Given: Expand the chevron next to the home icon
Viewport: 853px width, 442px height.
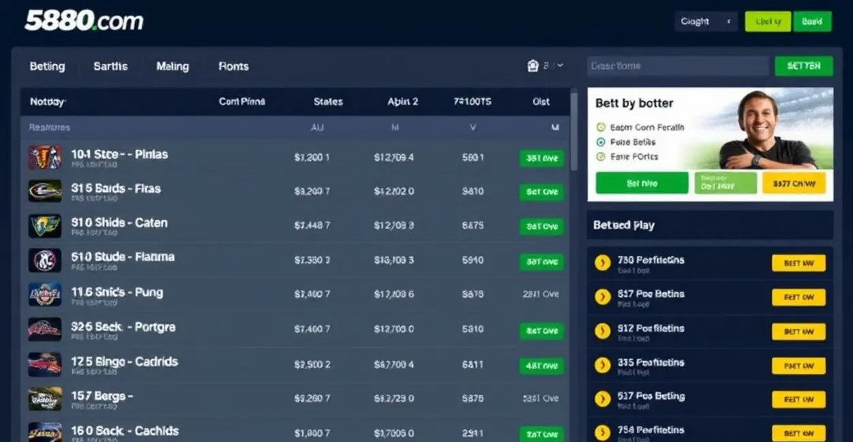Looking at the screenshot, I should coord(560,66).
